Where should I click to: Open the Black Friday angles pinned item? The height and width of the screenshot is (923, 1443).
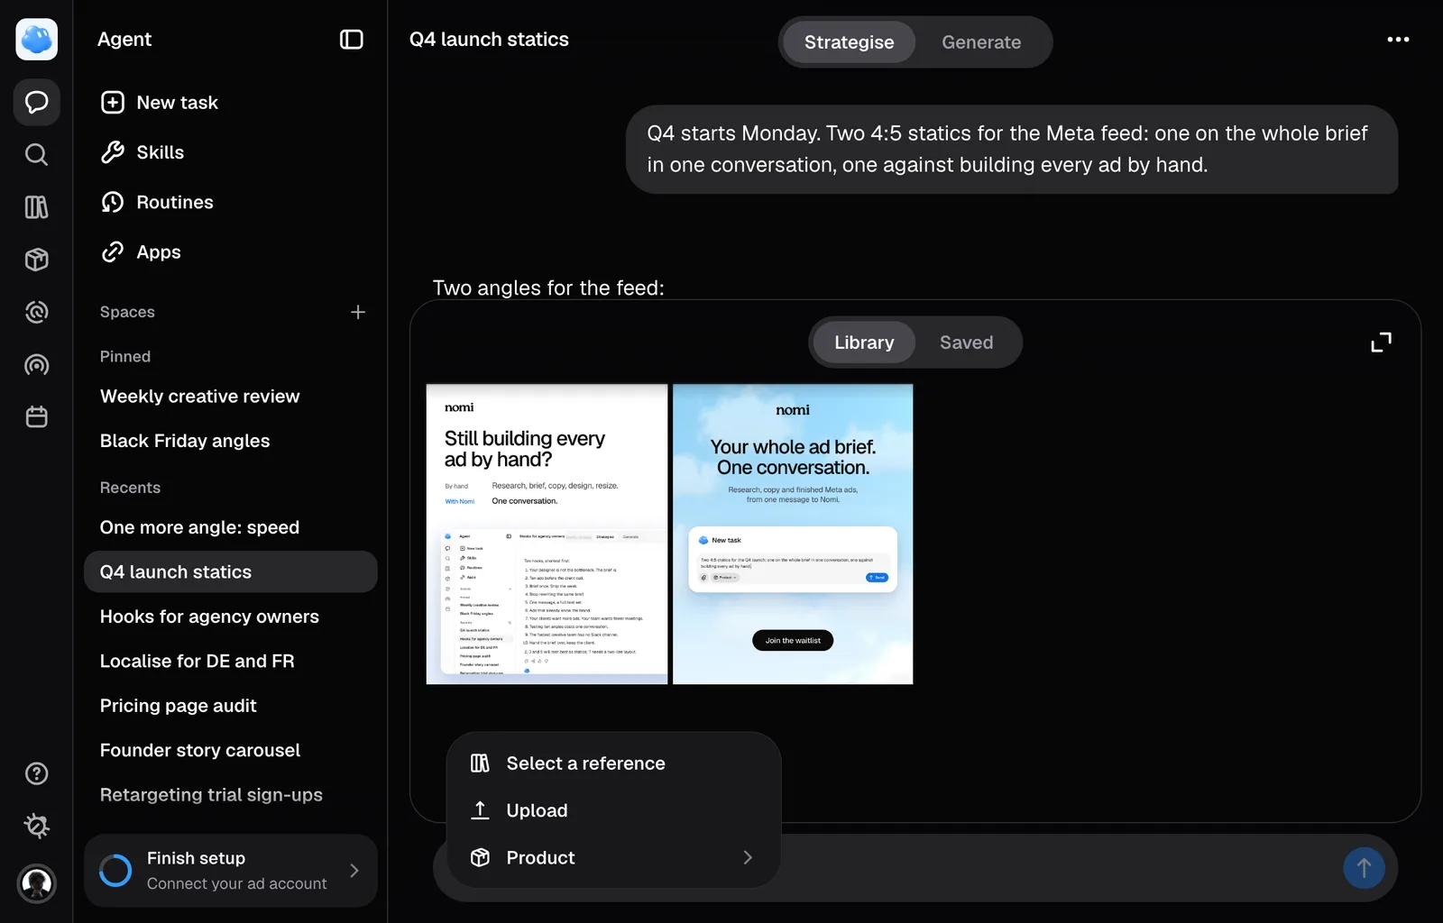click(x=231, y=441)
